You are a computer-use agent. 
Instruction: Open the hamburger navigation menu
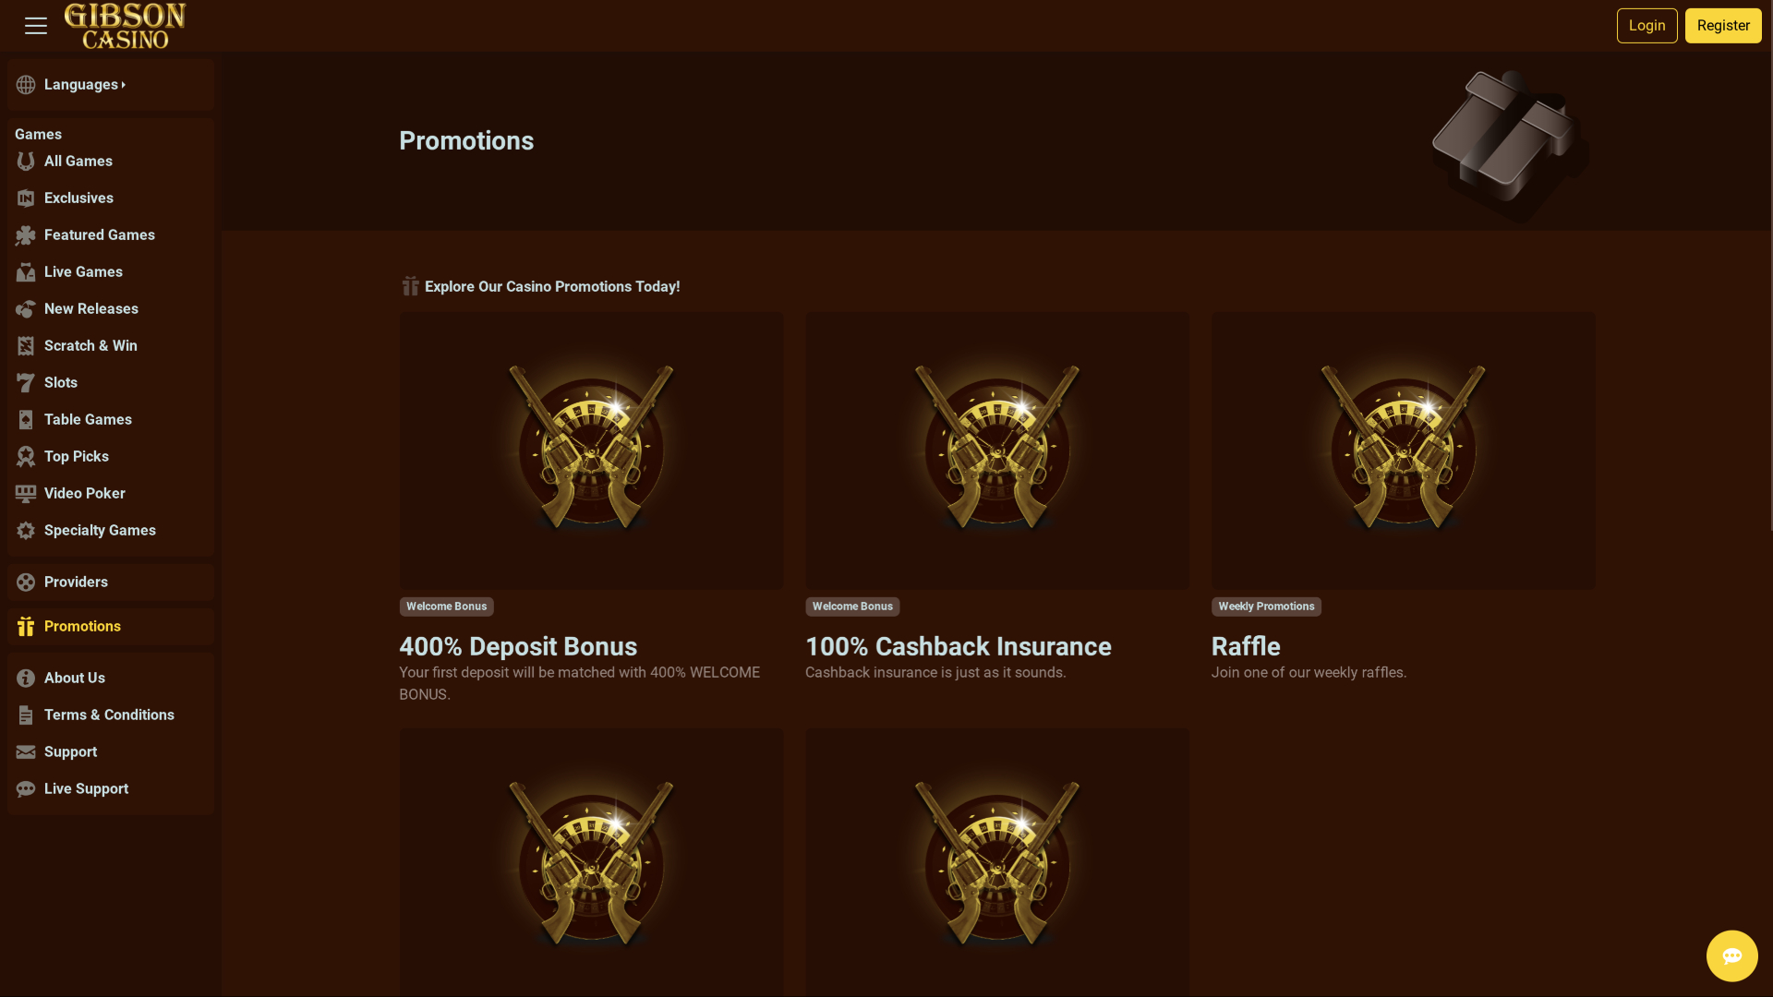[35, 25]
